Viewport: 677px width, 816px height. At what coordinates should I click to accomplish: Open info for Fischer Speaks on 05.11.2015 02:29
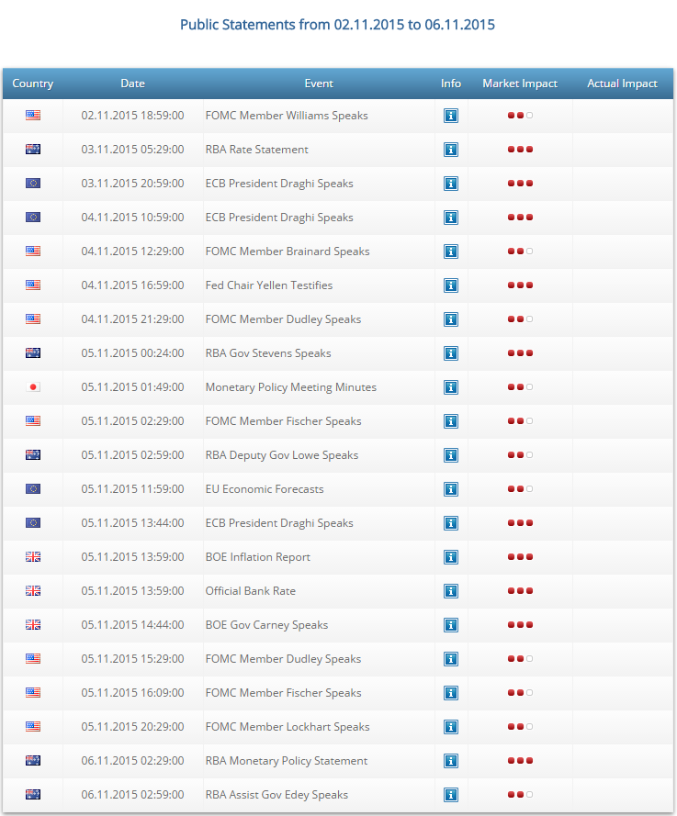click(x=451, y=421)
